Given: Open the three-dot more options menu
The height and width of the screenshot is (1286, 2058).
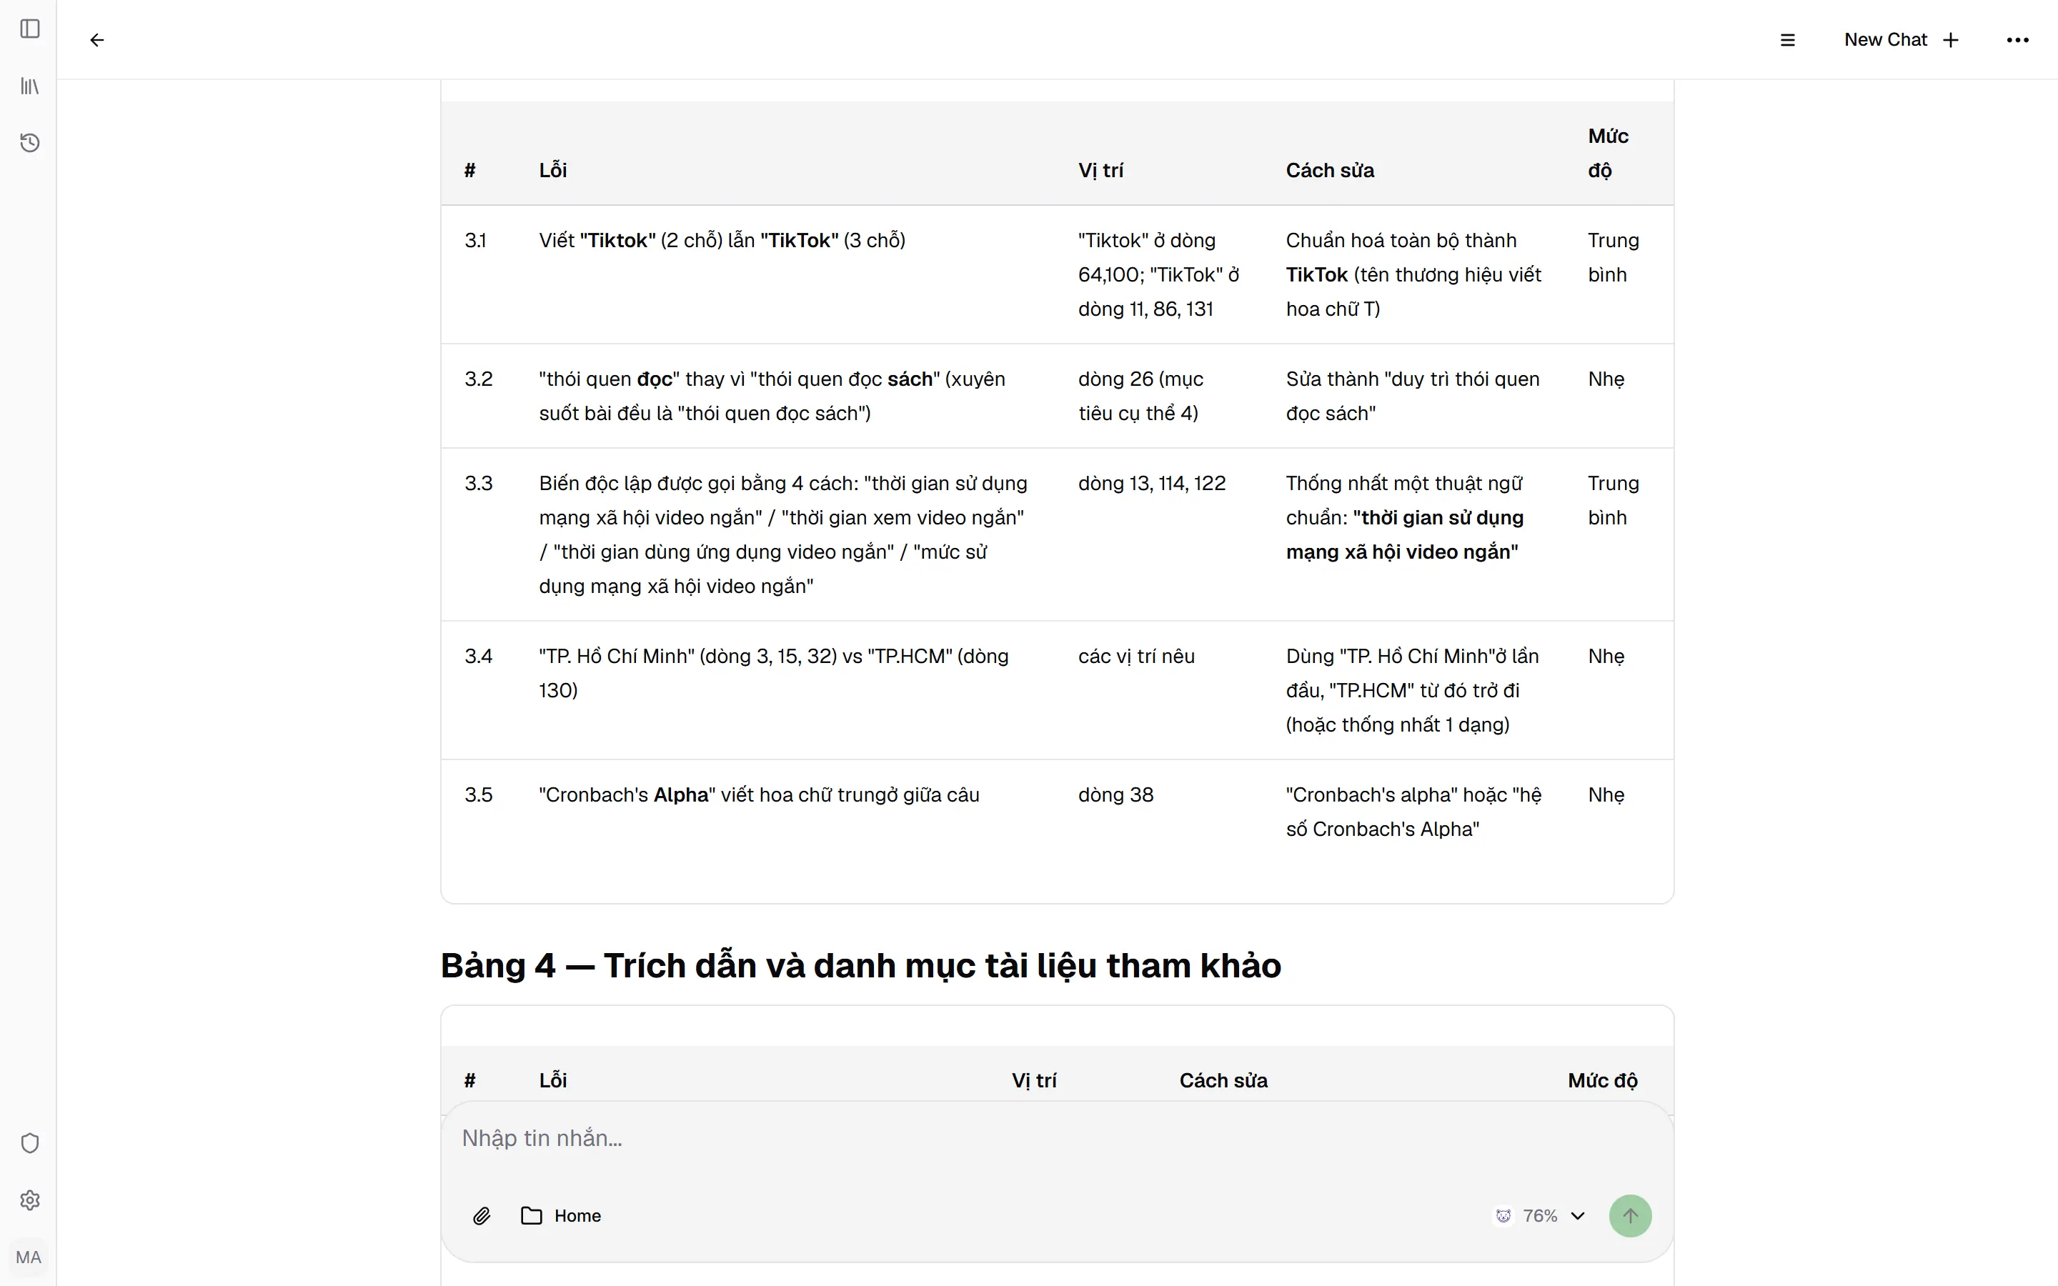Looking at the screenshot, I should tap(2018, 40).
